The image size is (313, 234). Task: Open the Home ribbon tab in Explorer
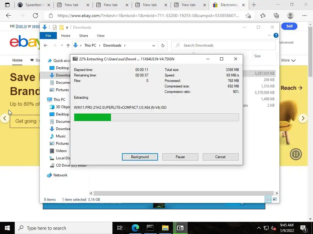click(66, 36)
